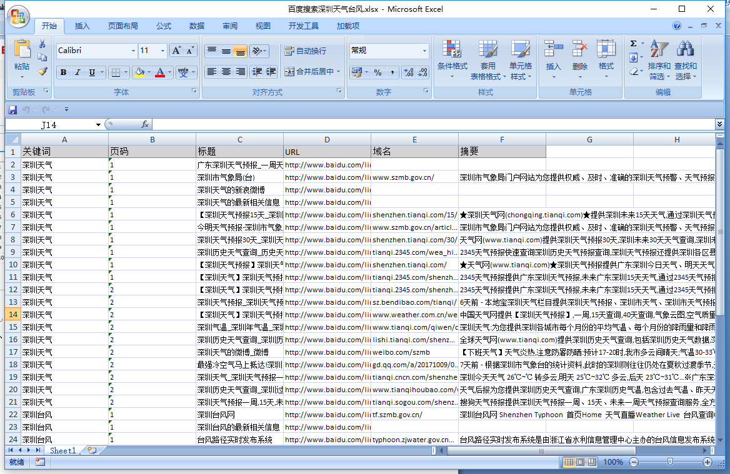Click the AutoSum sigma icon
Screen dimensions: 730x474
click(x=634, y=44)
